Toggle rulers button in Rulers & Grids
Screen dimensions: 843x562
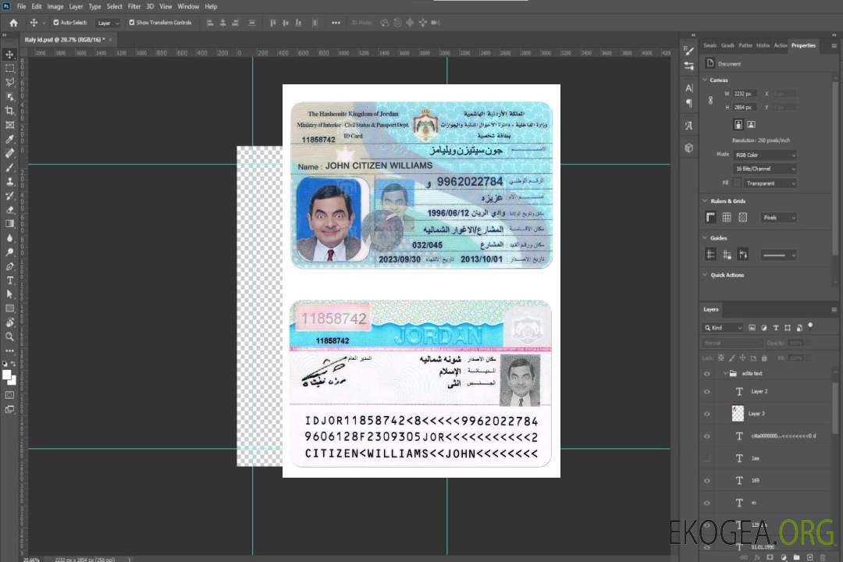710,217
